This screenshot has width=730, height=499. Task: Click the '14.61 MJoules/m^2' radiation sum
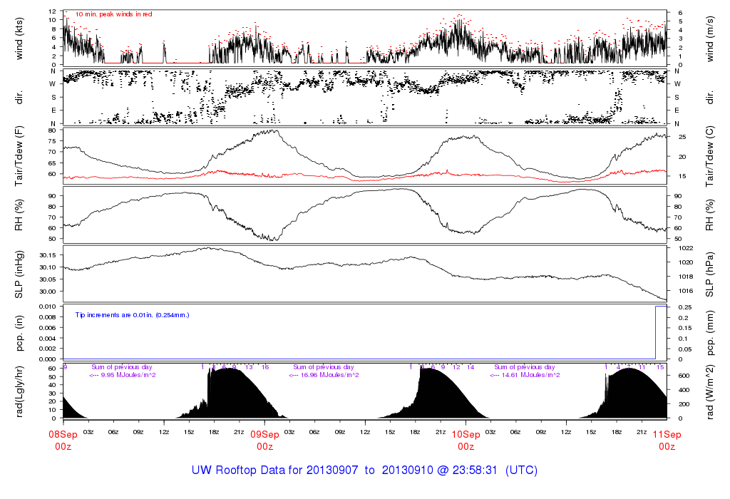(x=530, y=375)
